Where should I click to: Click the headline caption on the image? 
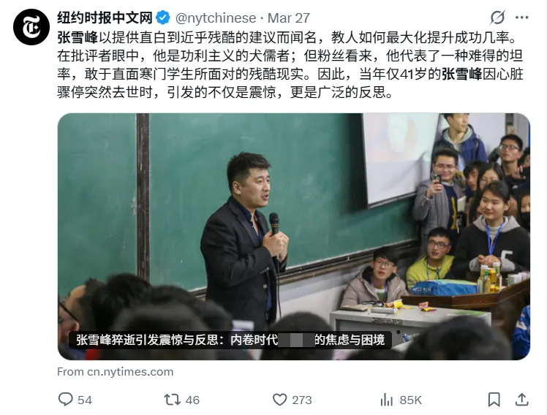click(x=230, y=340)
